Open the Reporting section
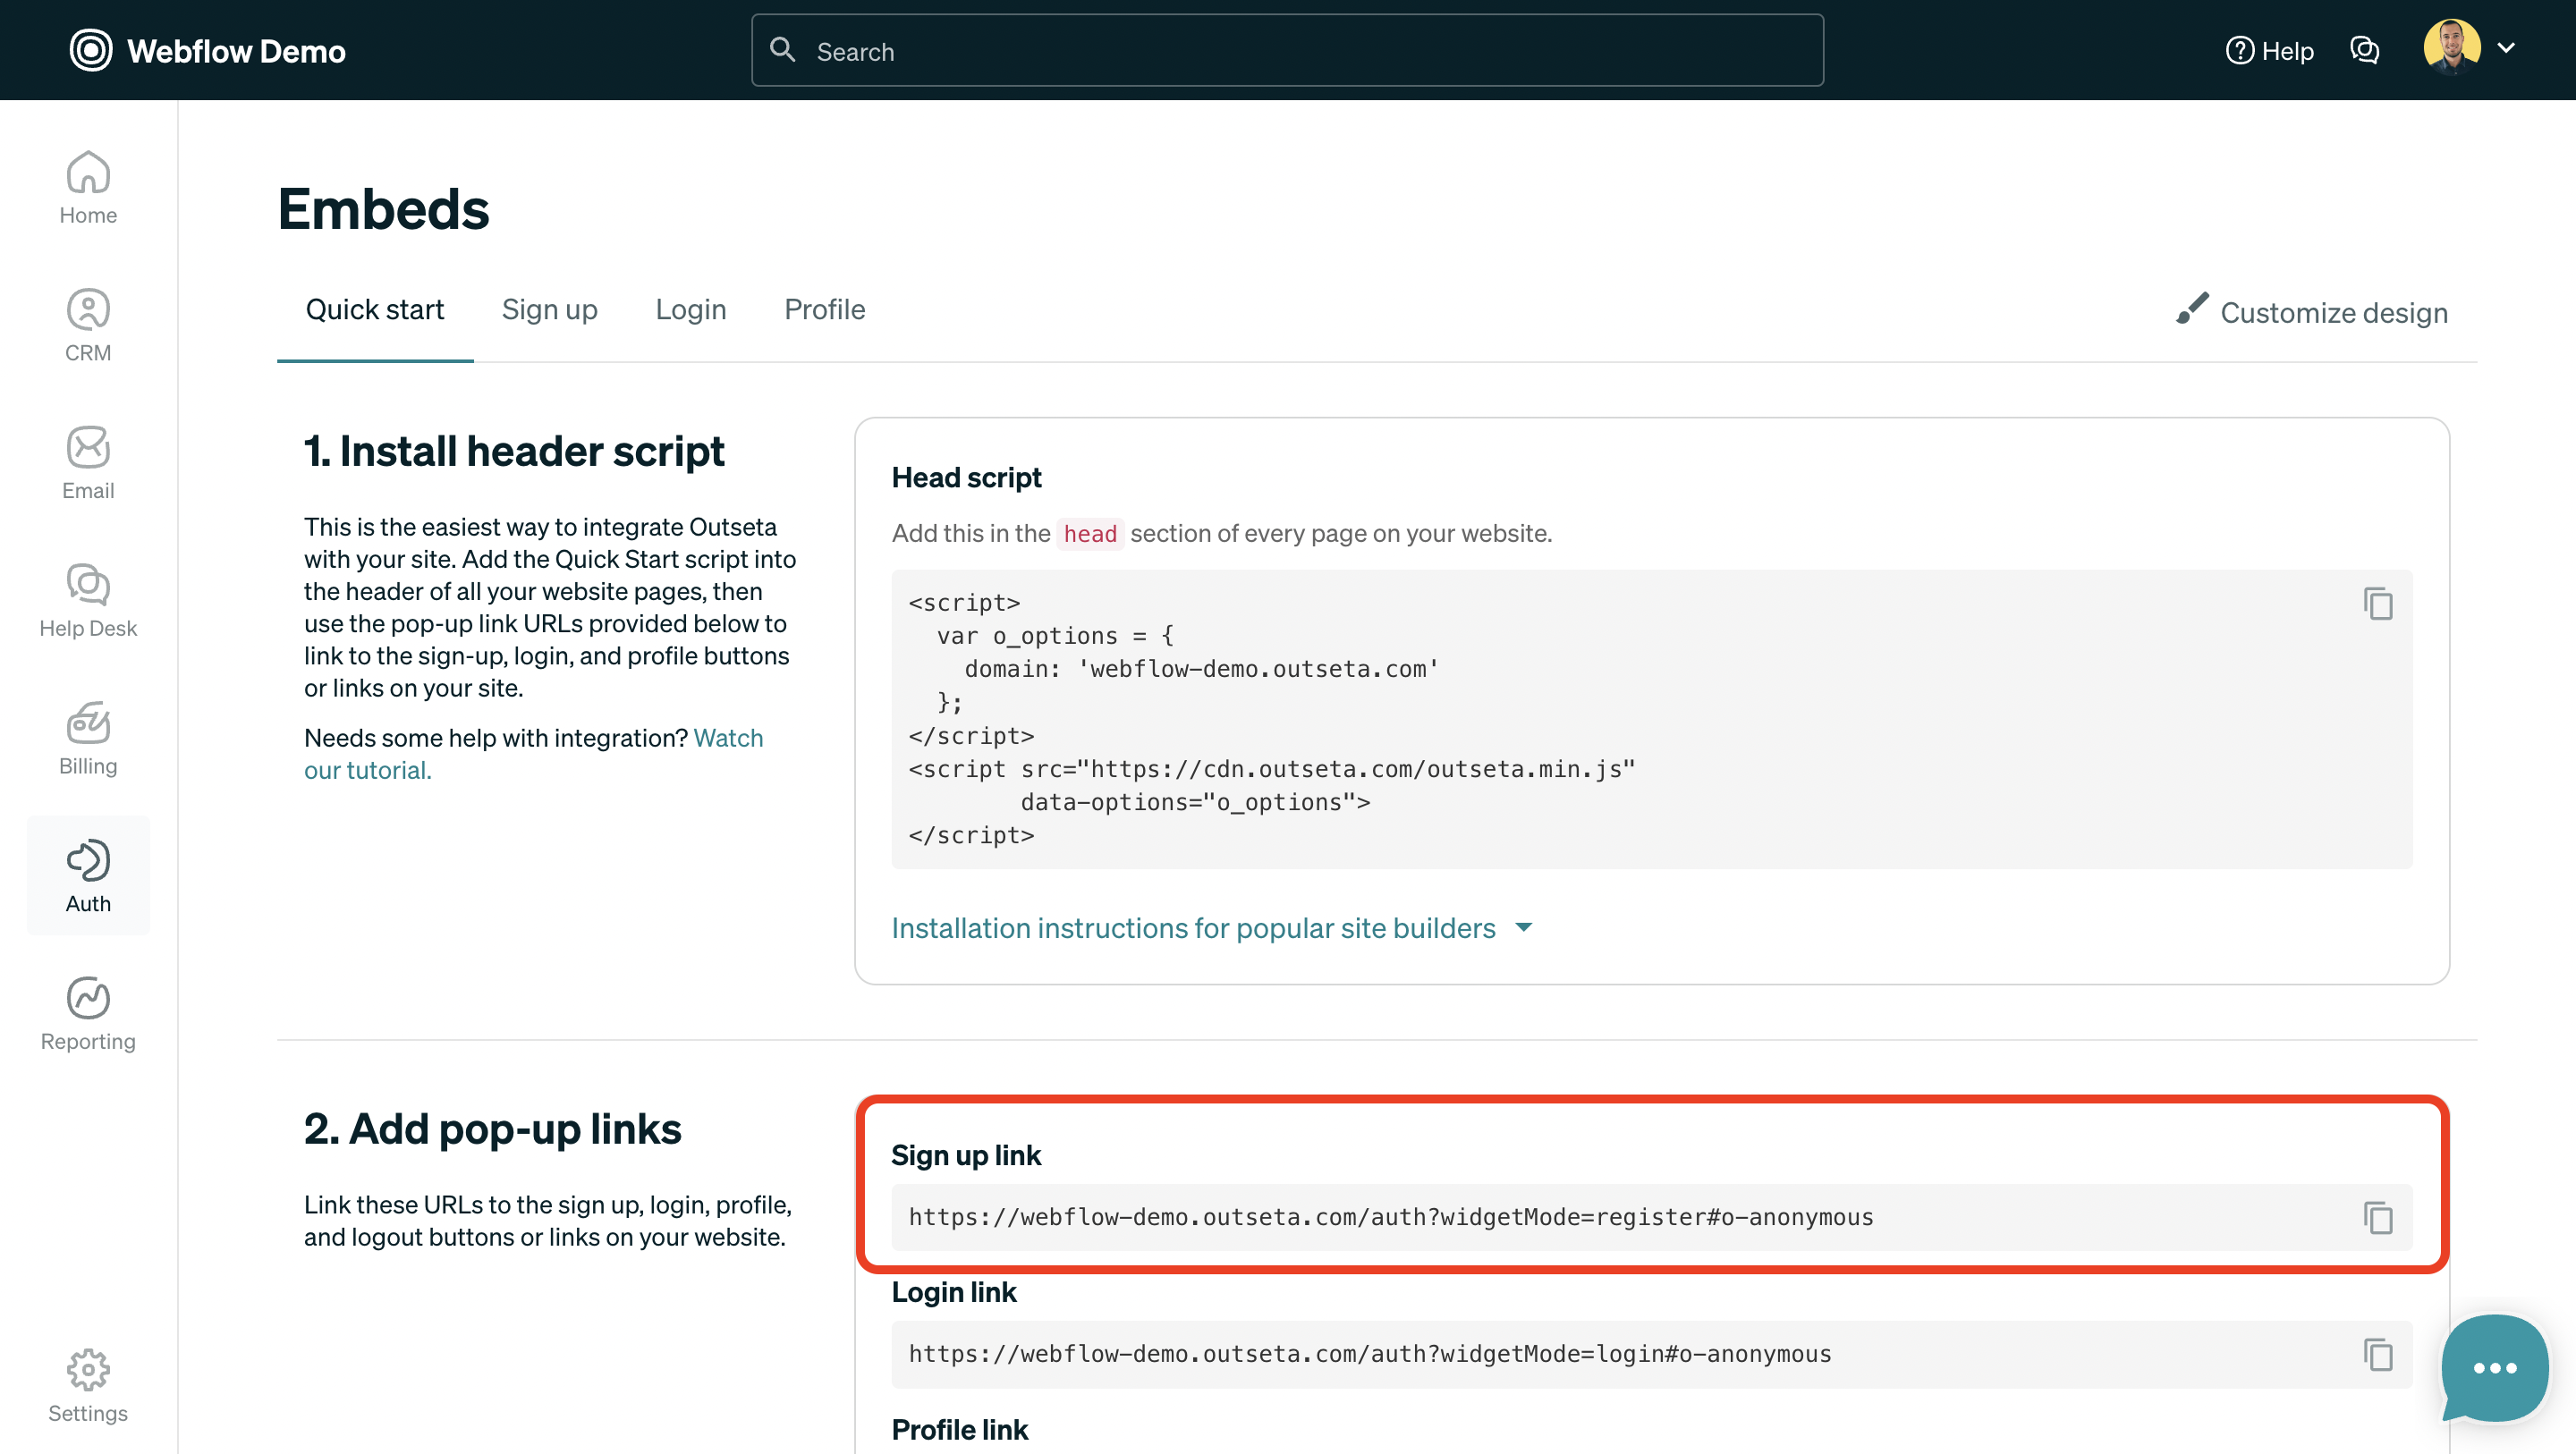Image resolution: width=2576 pixels, height=1454 pixels. (88, 1013)
